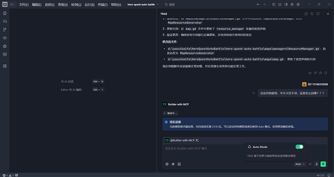
Task: Toggle the right AI sidebar layout icon
Action: point(286,4)
